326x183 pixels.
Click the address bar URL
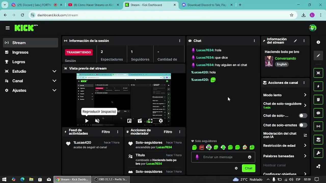58,15
